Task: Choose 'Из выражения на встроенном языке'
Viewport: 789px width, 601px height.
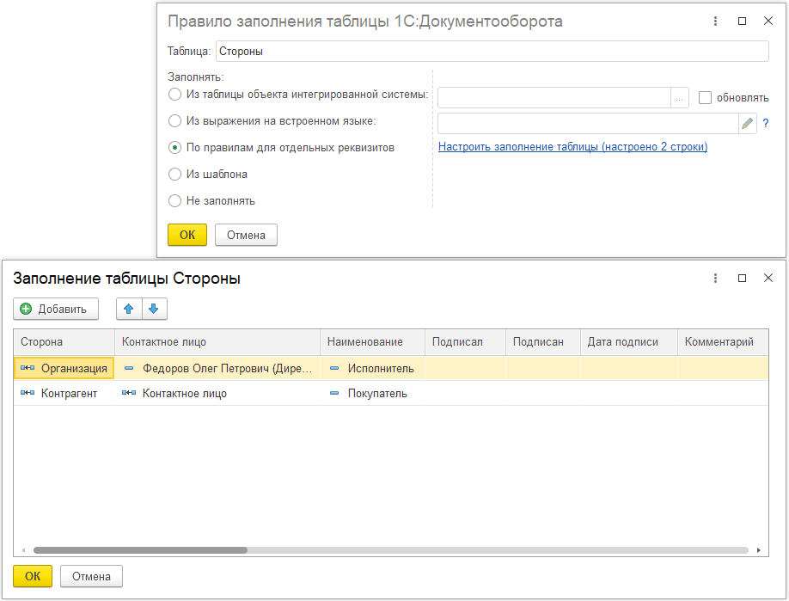Action: pos(175,121)
